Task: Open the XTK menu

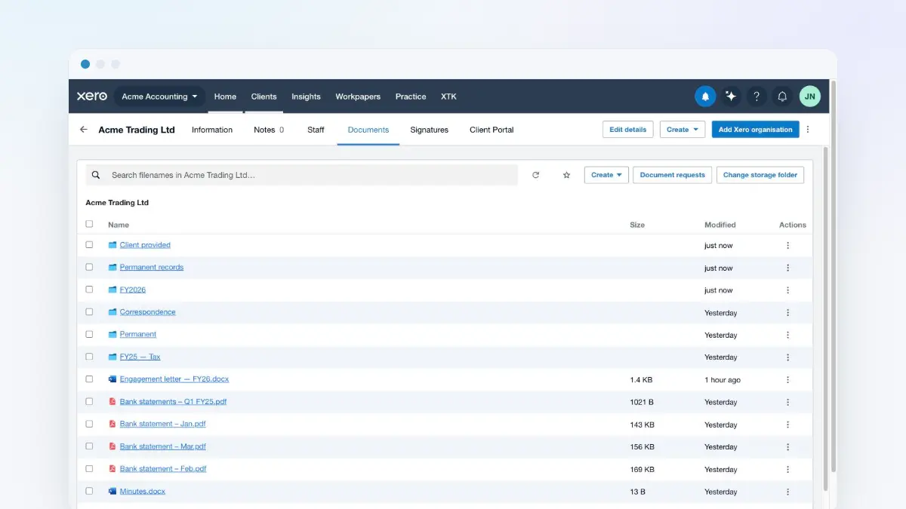Action: tap(448, 97)
